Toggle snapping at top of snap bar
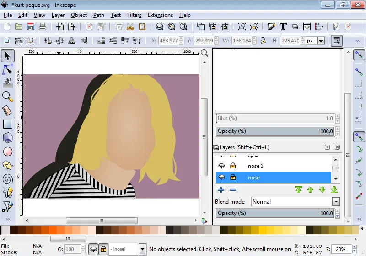The width and height of the screenshot is (366, 256). (359, 55)
